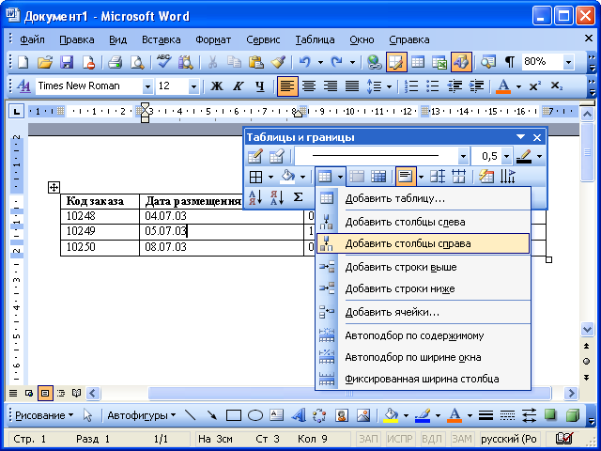Screen dimensions: 601x451
Task: Choose Добавить таблицу…
Action: [x=423, y=198]
